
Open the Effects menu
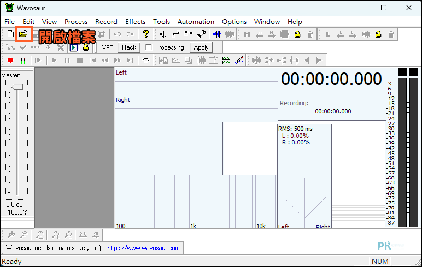point(135,21)
